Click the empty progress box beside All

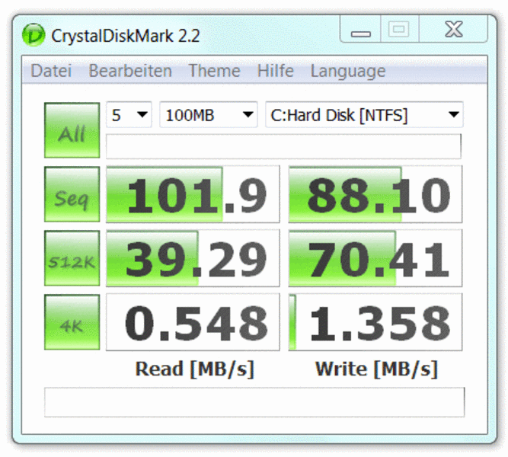tap(283, 146)
